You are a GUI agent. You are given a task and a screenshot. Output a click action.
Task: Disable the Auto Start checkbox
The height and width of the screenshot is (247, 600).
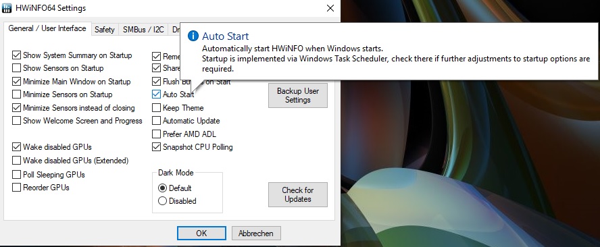pos(156,94)
